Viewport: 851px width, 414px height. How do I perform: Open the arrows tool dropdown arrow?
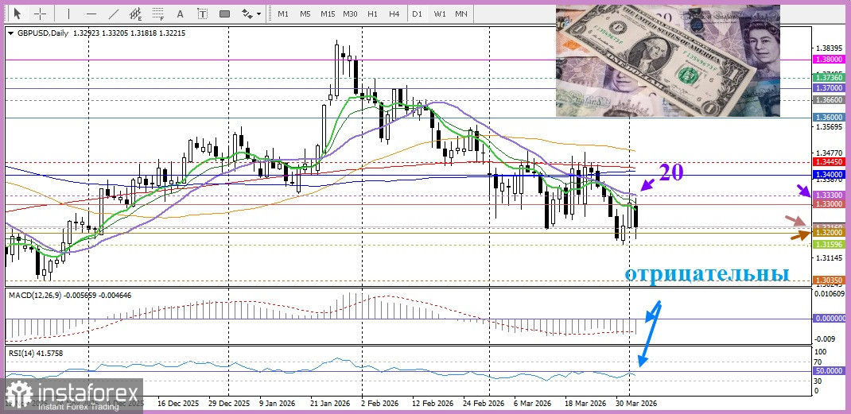pos(259,14)
